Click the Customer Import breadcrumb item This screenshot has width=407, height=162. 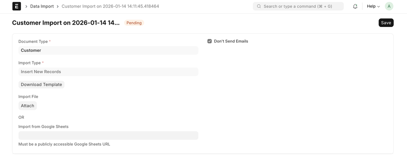click(x=110, y=6)
